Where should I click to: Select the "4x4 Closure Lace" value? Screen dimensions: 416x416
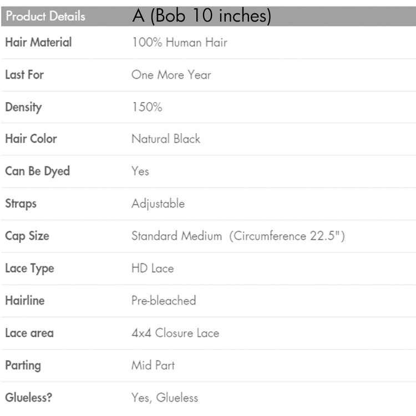(175, 333)
